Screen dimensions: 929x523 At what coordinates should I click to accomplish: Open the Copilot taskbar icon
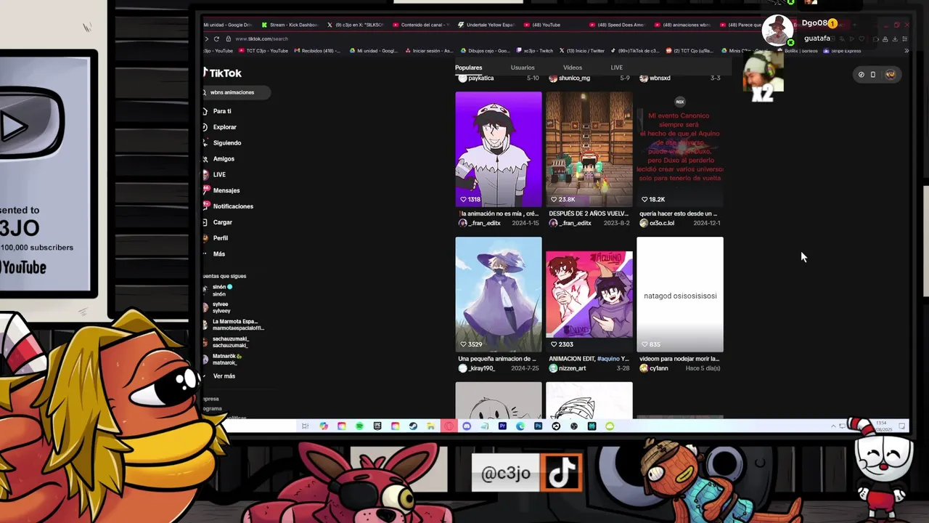coord(324,426)
